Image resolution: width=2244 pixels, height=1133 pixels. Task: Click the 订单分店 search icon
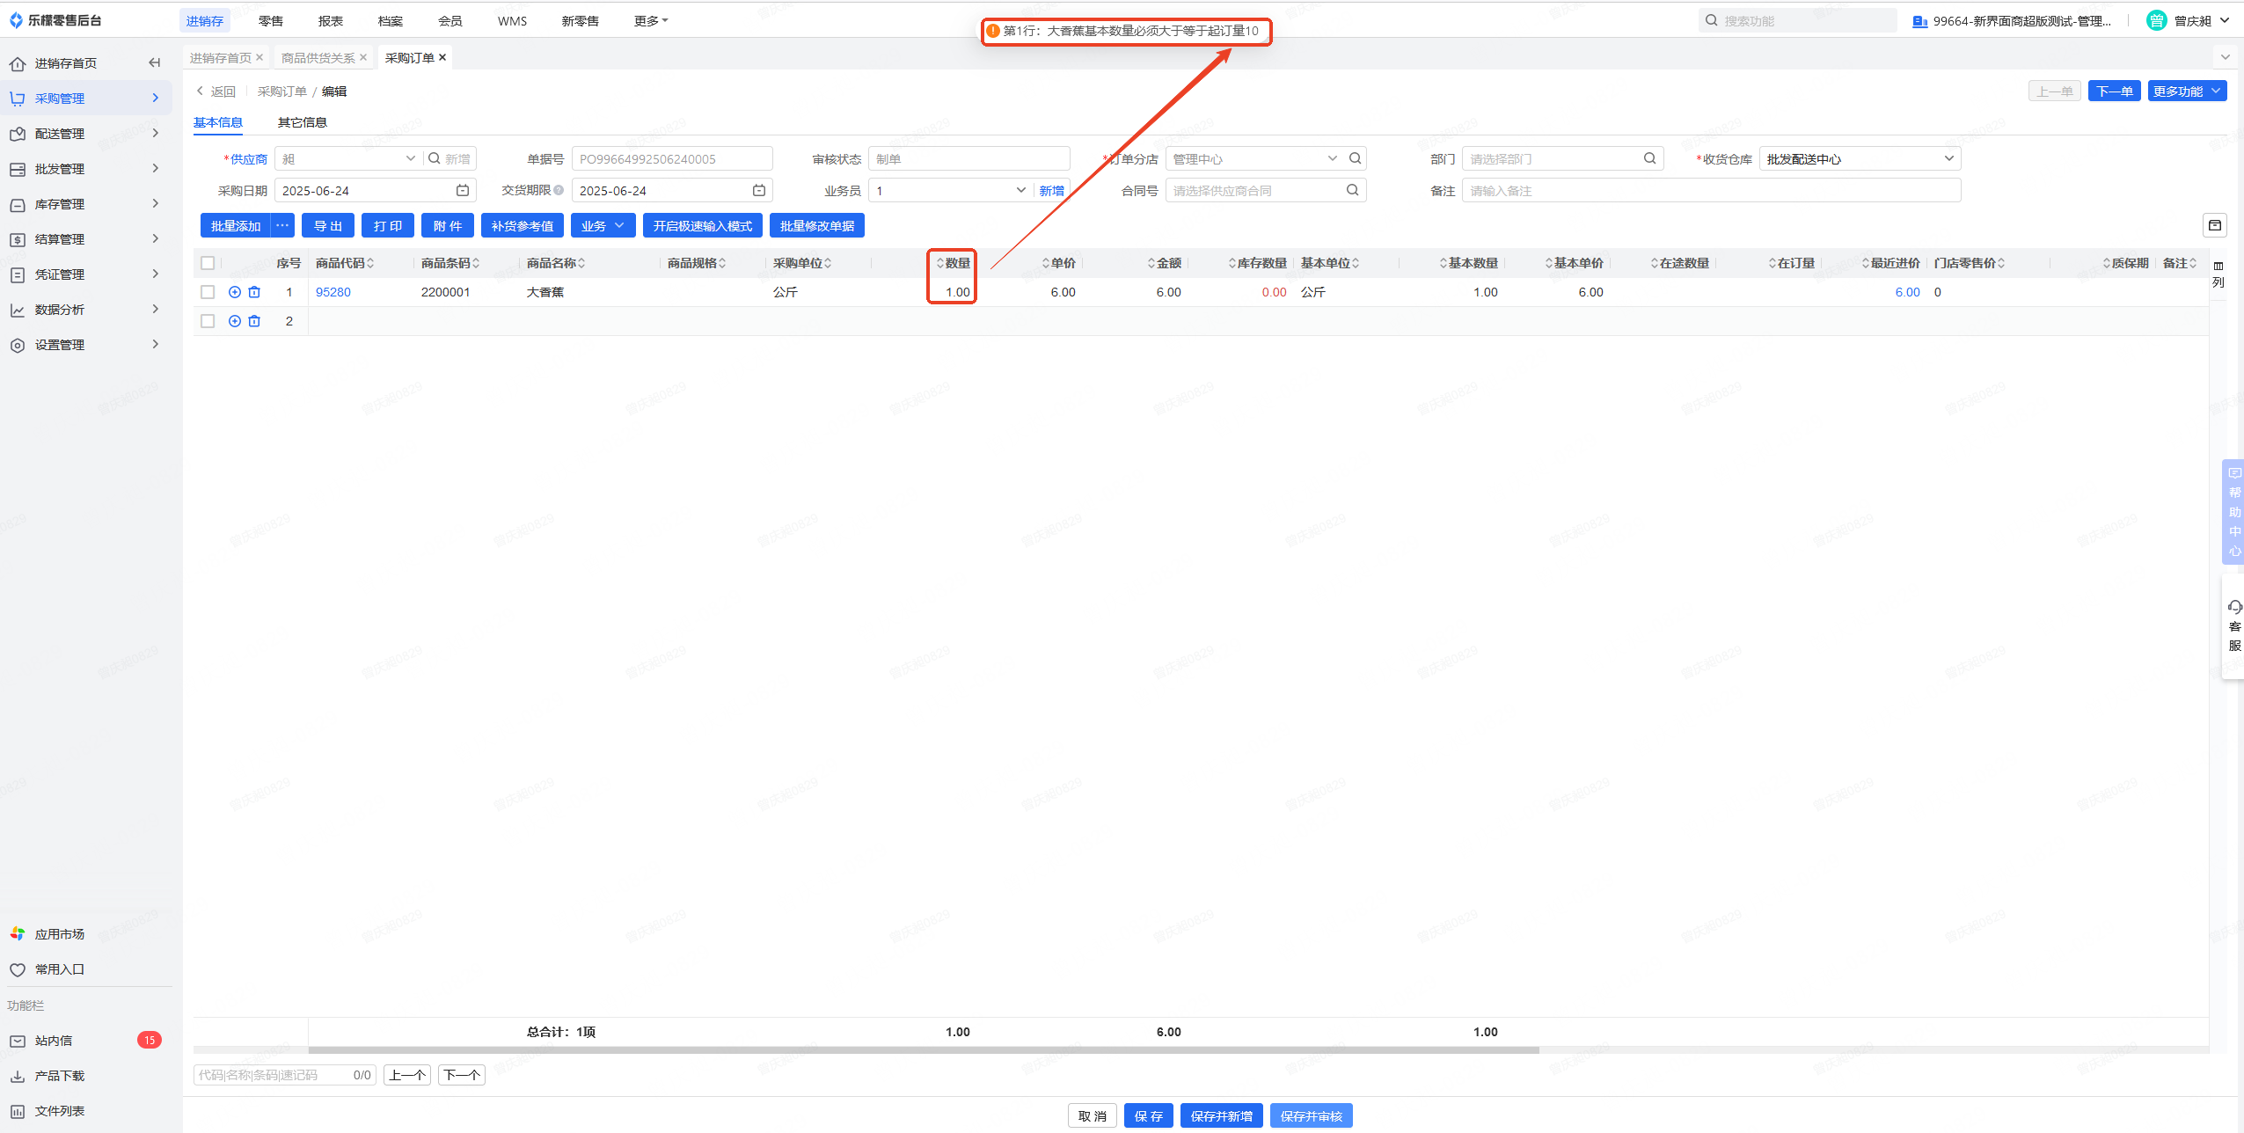(x=1355, y=158)
